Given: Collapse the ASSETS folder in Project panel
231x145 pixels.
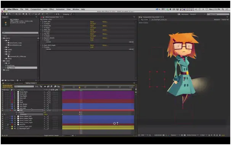Looking at the screenshot, I should coord(3,38).
